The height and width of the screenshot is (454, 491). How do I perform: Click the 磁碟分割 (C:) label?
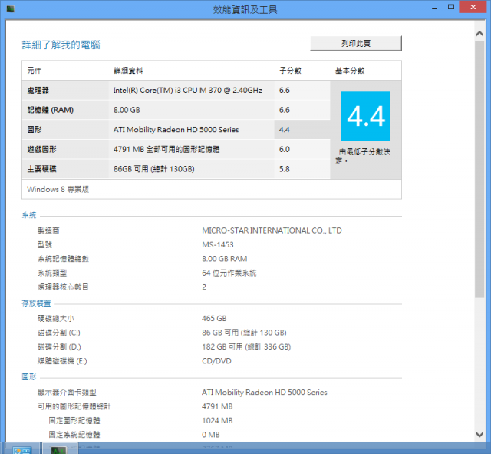point(59,333)
